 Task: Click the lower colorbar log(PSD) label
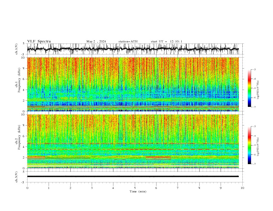[258, 147]
